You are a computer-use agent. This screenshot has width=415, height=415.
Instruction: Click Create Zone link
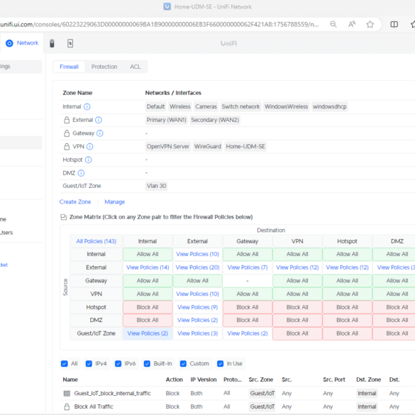(x=75, y=202)
